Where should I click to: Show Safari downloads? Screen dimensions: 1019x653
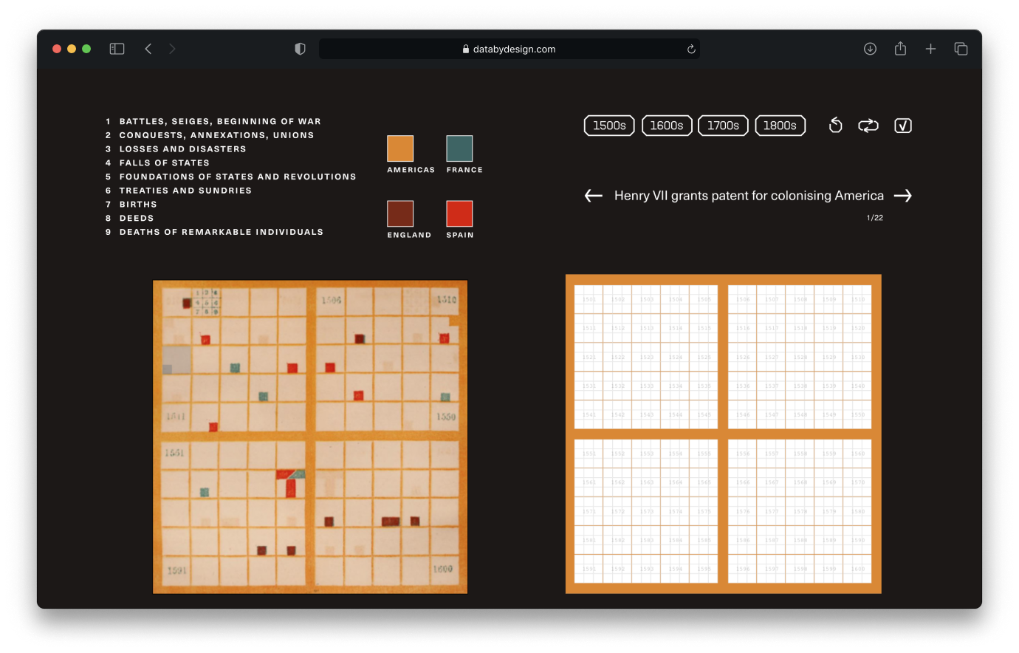(x=870, y=49)
